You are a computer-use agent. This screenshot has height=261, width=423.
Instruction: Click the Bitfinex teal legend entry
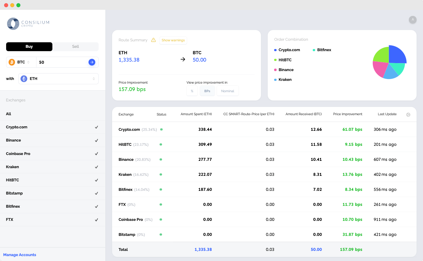322,50
